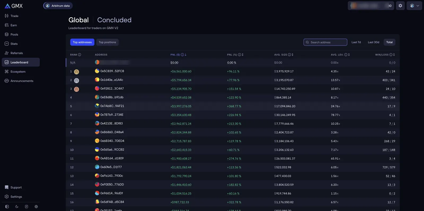Open address 0x5C839...52FC8
This screenshot has width=424, height=211.
click(x=112, y=71)
